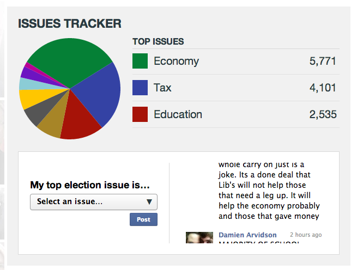Open Damien Arvidson's profile link
357x270 pixels.
(247, 235)
